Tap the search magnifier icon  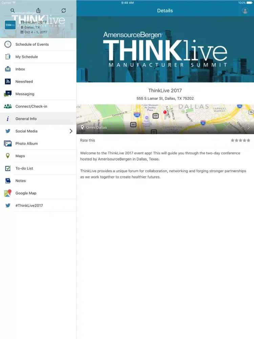pos(13,11)
